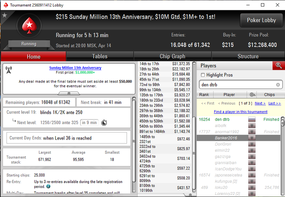Click the 'in 9 min' next level button
Image resolution: width=285 pixels, height=197 pixels.
point(90,122)
